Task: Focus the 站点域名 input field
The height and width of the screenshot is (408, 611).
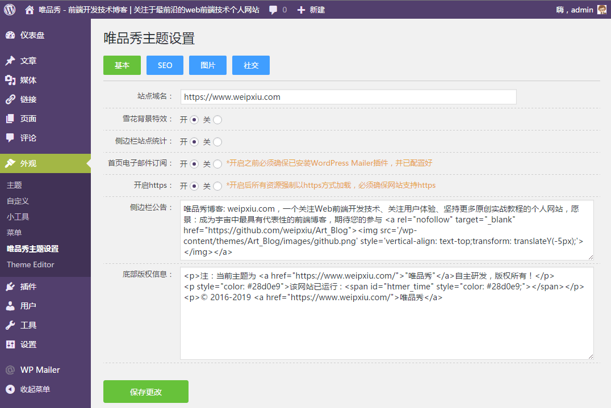Action: [348, 97]
